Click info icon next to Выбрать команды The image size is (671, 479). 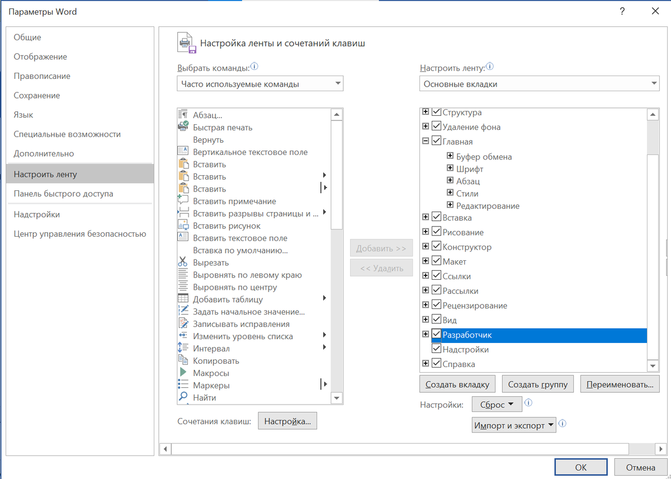click(x=255, y=67)
